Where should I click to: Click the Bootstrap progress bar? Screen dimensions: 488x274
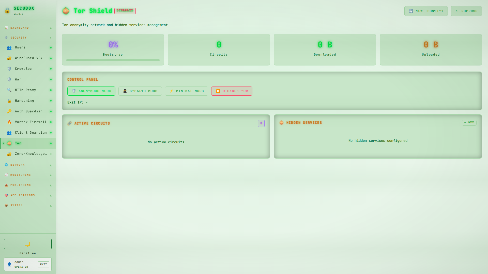pyautogui.click(x=113, y=60)
